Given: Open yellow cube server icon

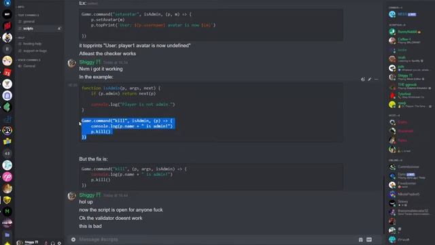Looking at the screenshot, I should pyautogui.click(x=7, y=200).
